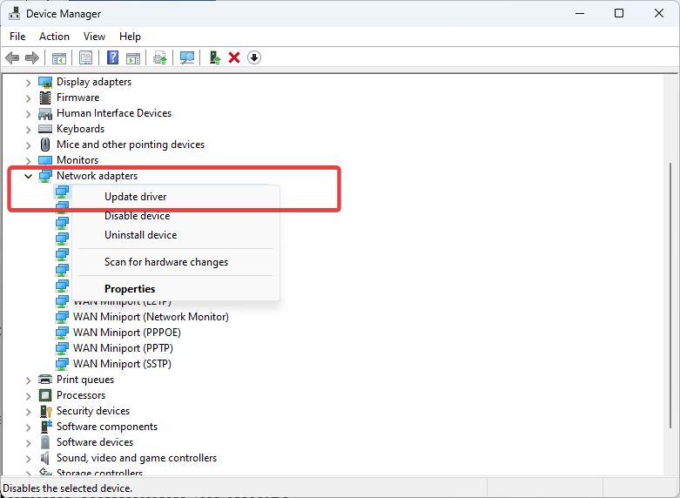Open the Help menu
This screenshot has height=498, width=680.
click(x=130, y=37)
